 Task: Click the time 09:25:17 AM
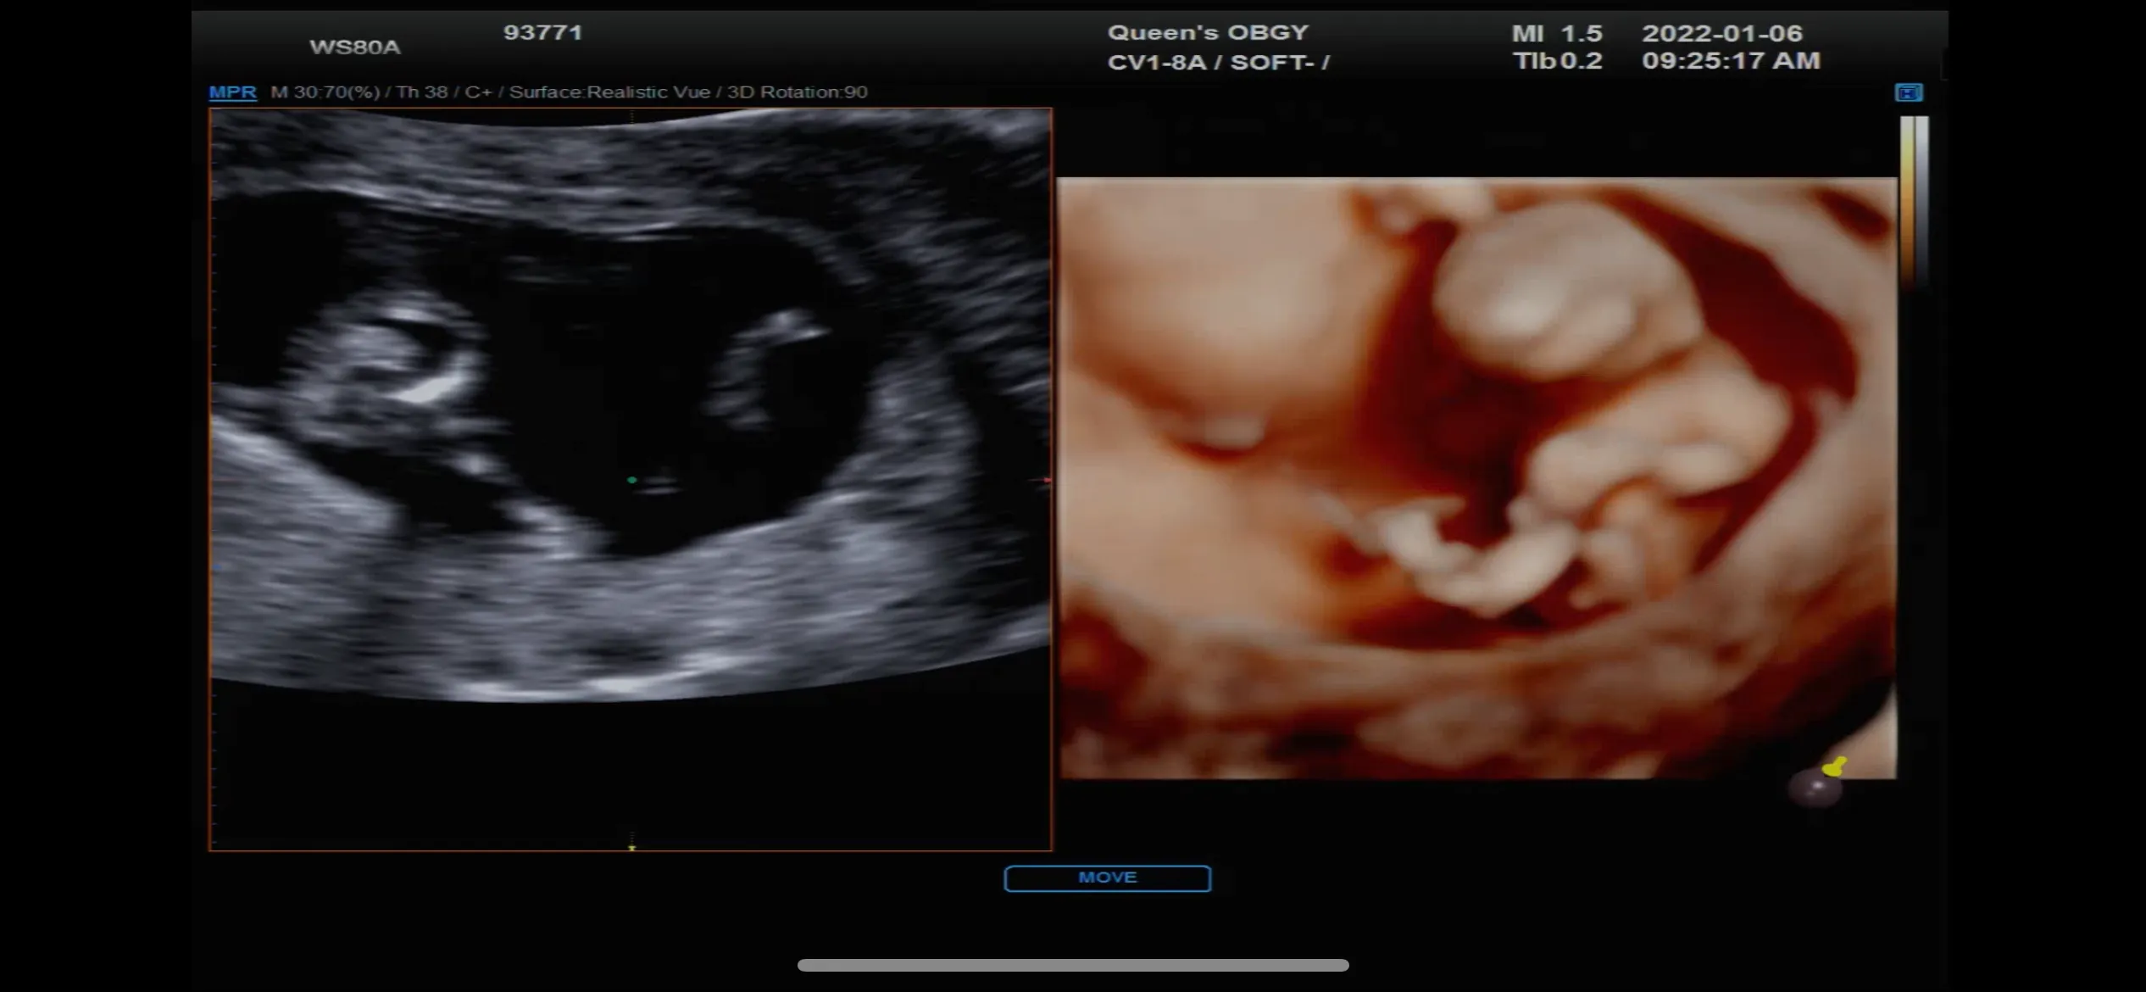[1731, 61]
